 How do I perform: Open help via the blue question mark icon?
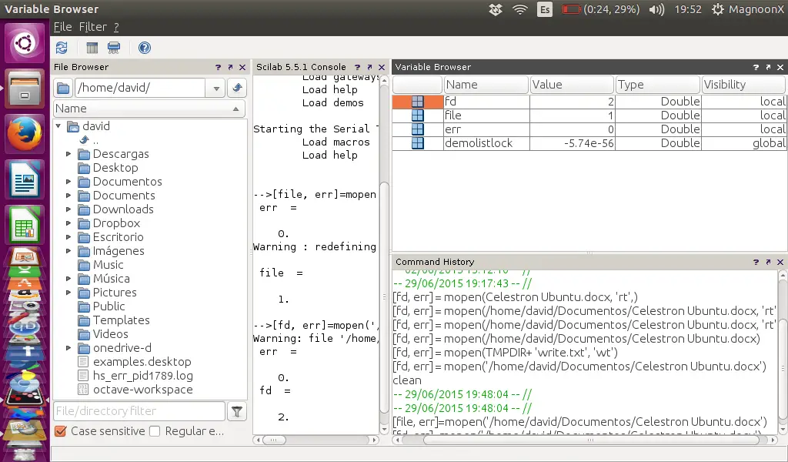(144, 48)
